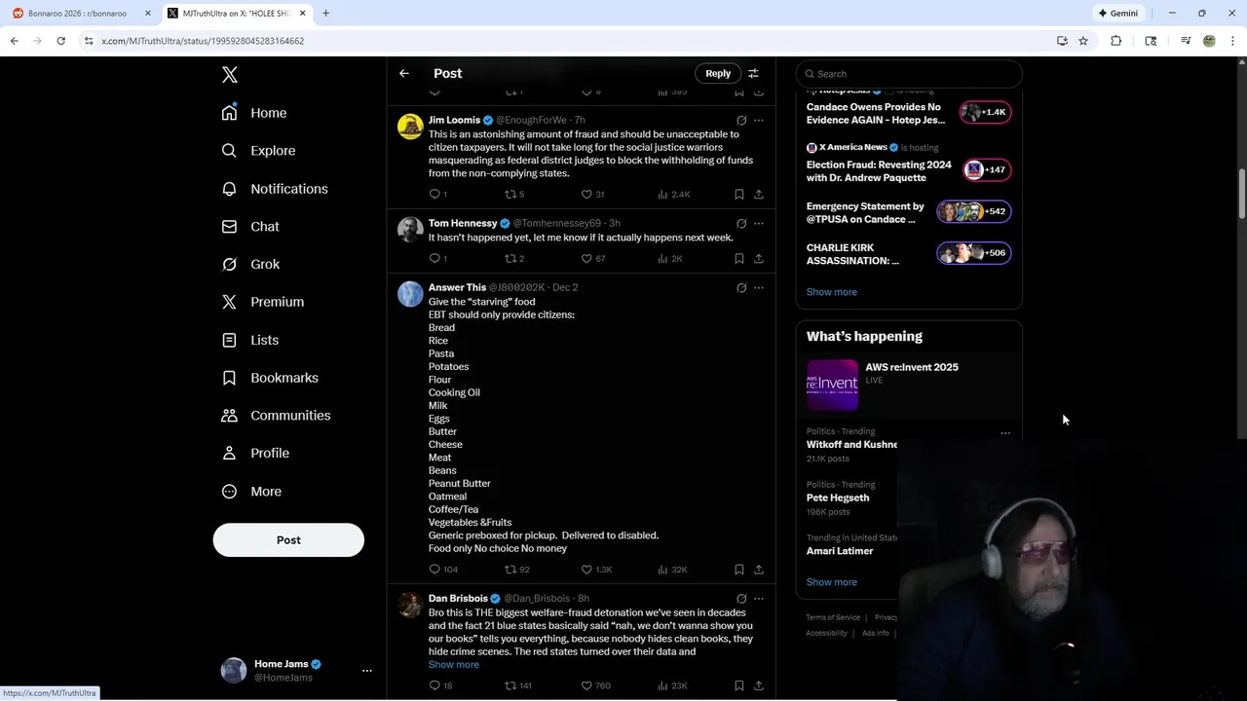View analytics of Answer This reply

tap(672, 570)
